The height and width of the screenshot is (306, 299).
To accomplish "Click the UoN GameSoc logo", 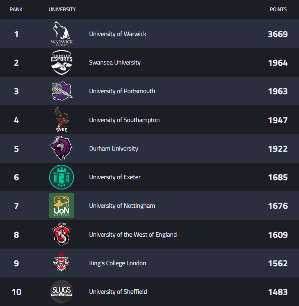I will coord(61,206).
